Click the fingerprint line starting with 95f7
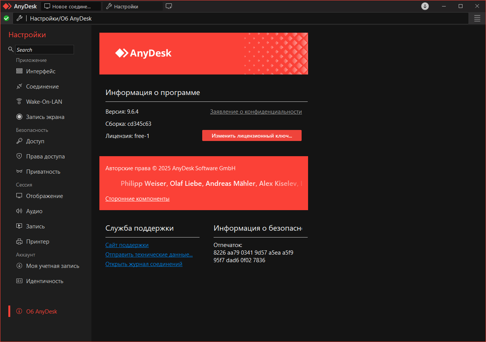This screenshot has width=486, height=342. click(239, 260)
